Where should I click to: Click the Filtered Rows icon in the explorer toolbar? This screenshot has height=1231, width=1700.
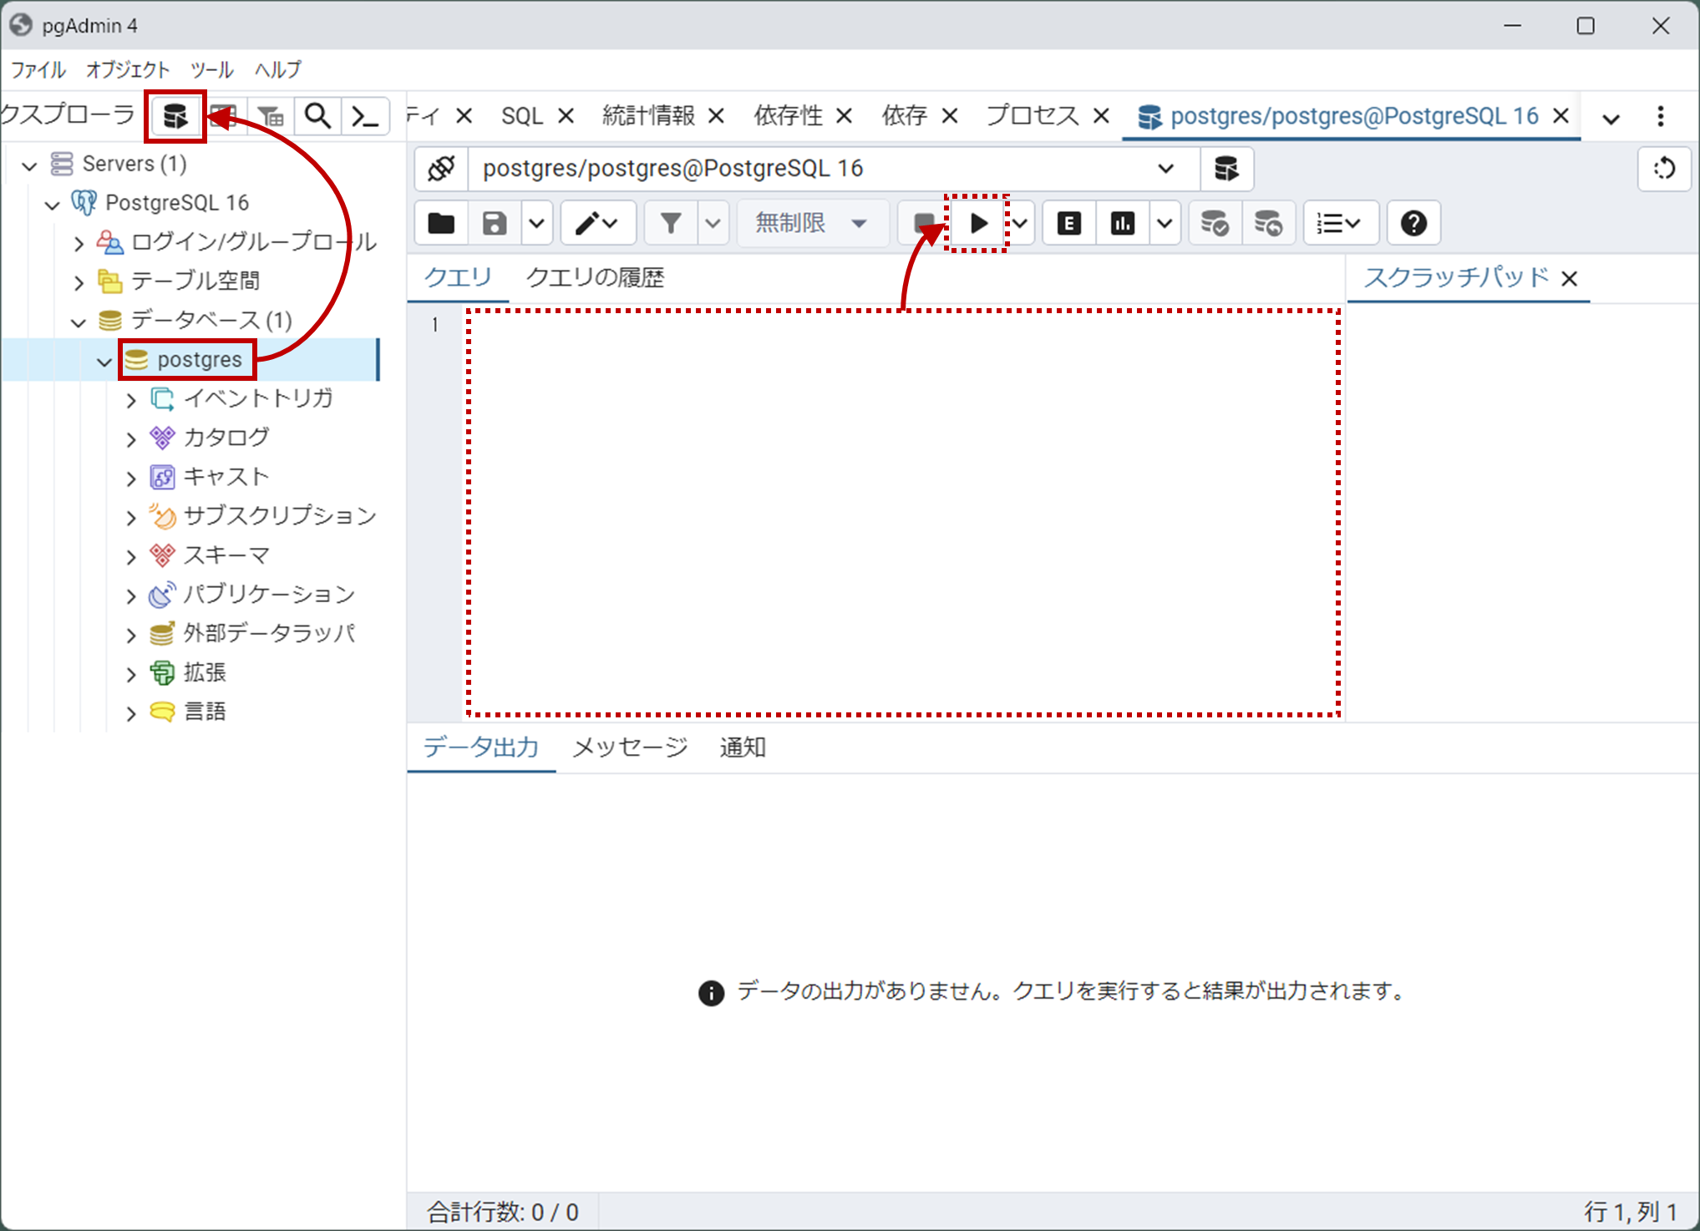(x=271, y=116)
